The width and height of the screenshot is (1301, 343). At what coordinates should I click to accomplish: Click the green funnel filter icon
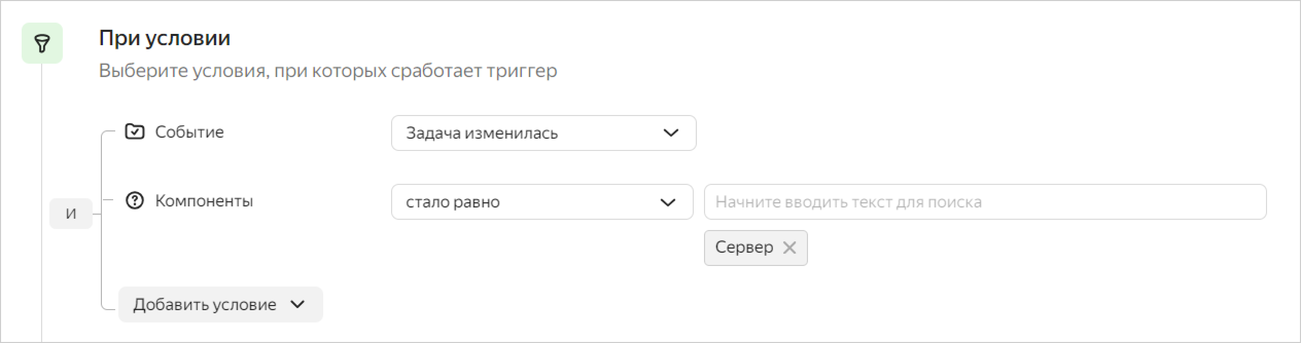42,43
